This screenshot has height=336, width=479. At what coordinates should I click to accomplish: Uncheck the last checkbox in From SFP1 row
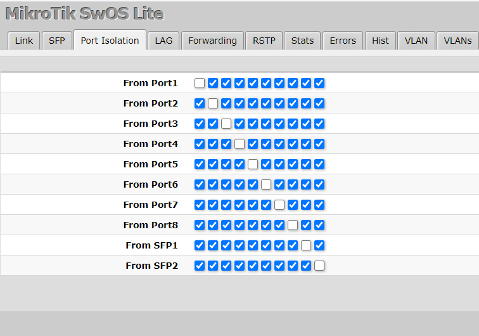click(x=319, y=245)
